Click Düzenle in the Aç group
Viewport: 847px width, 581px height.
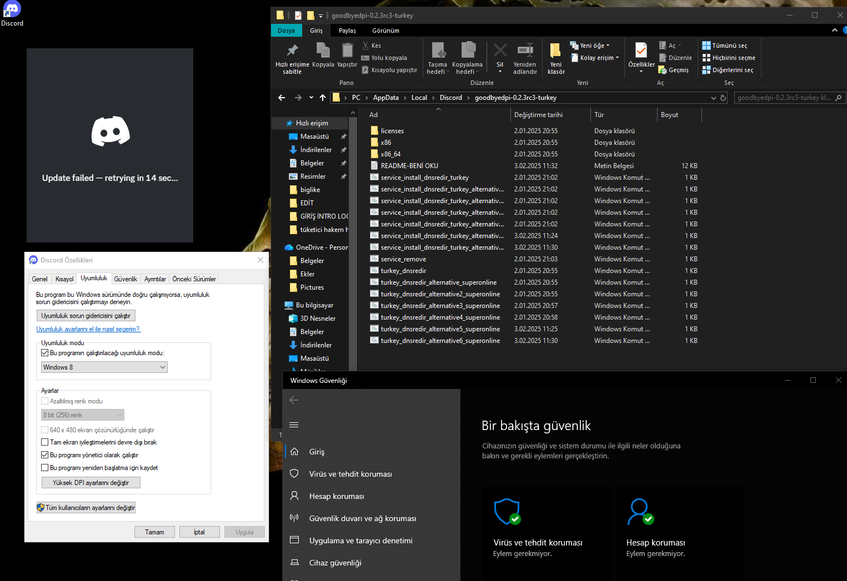[675, 58]
